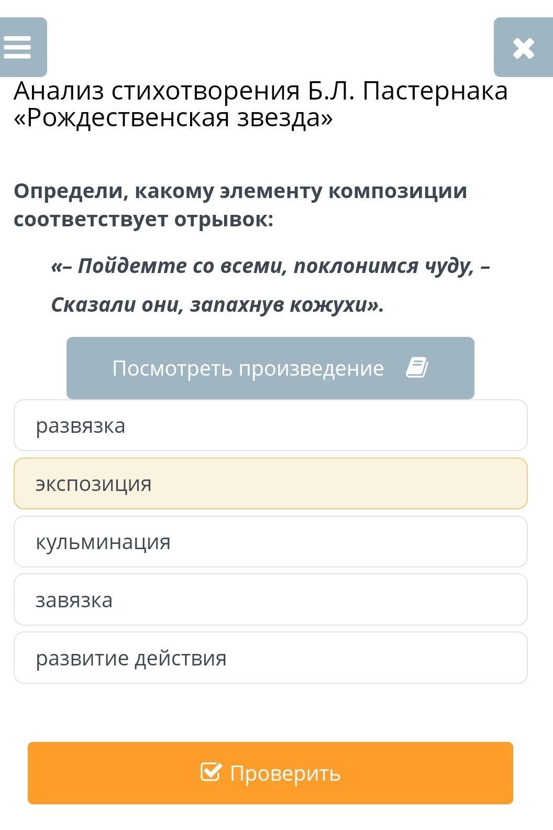
Task: Select the answer option развязка
Action: pyautogui.click(x=270, y=425)
